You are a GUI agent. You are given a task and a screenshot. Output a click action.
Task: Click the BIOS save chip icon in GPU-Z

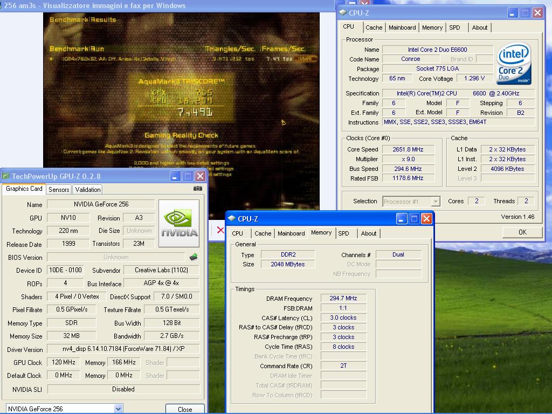[194, 257]
